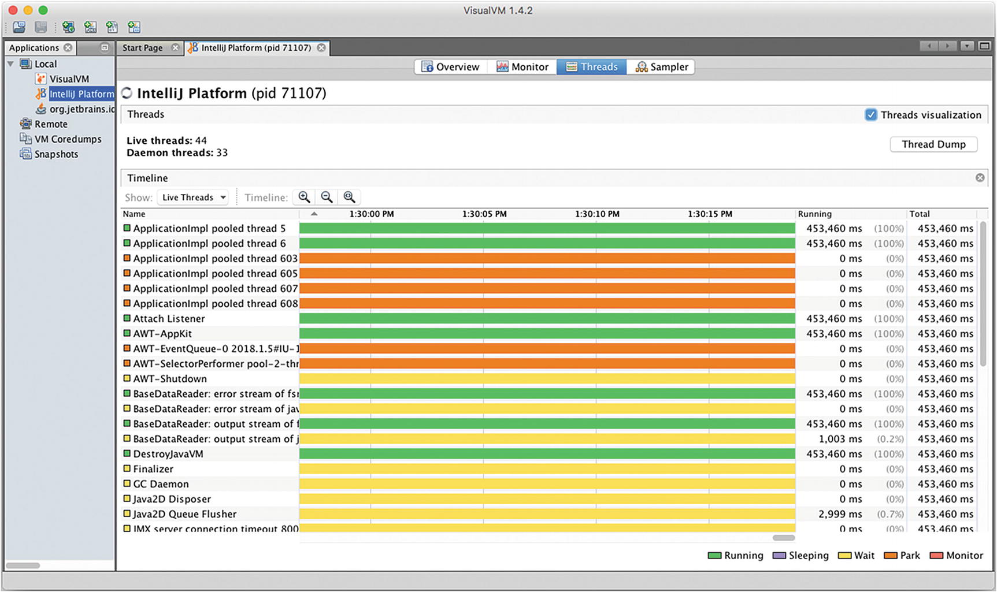This screenshot has width=997, height=592.
Task: Select the AWT-AppKit thread row
Action: [549, 333]
